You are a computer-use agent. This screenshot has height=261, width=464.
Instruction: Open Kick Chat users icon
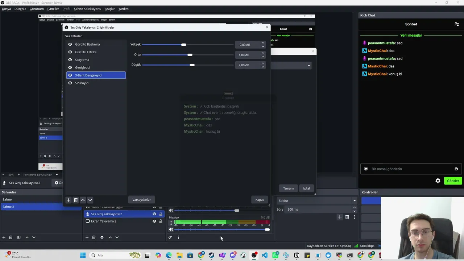[x=456, y=24]
